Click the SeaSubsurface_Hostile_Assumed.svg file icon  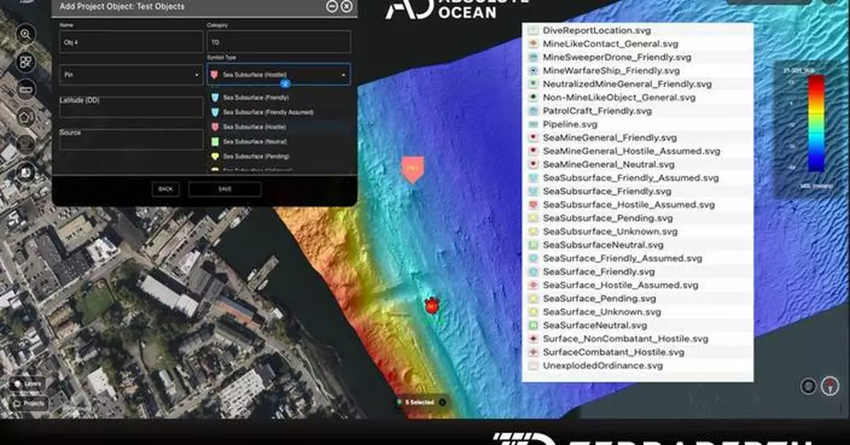(x=534, y=205)
